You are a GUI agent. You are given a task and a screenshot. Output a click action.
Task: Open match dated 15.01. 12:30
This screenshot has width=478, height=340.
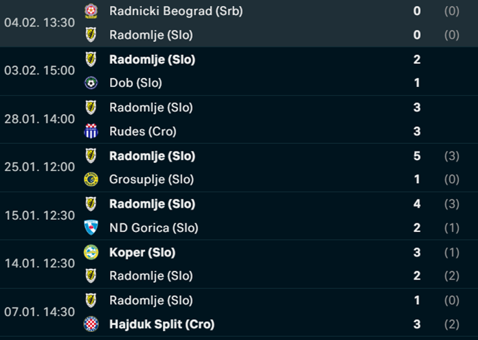pos(239,216)
